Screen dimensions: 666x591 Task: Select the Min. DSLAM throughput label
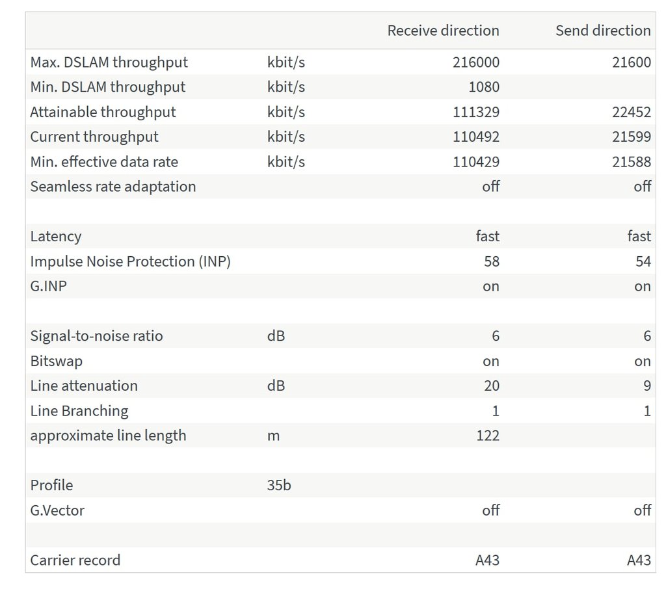[x=107, y=87]
